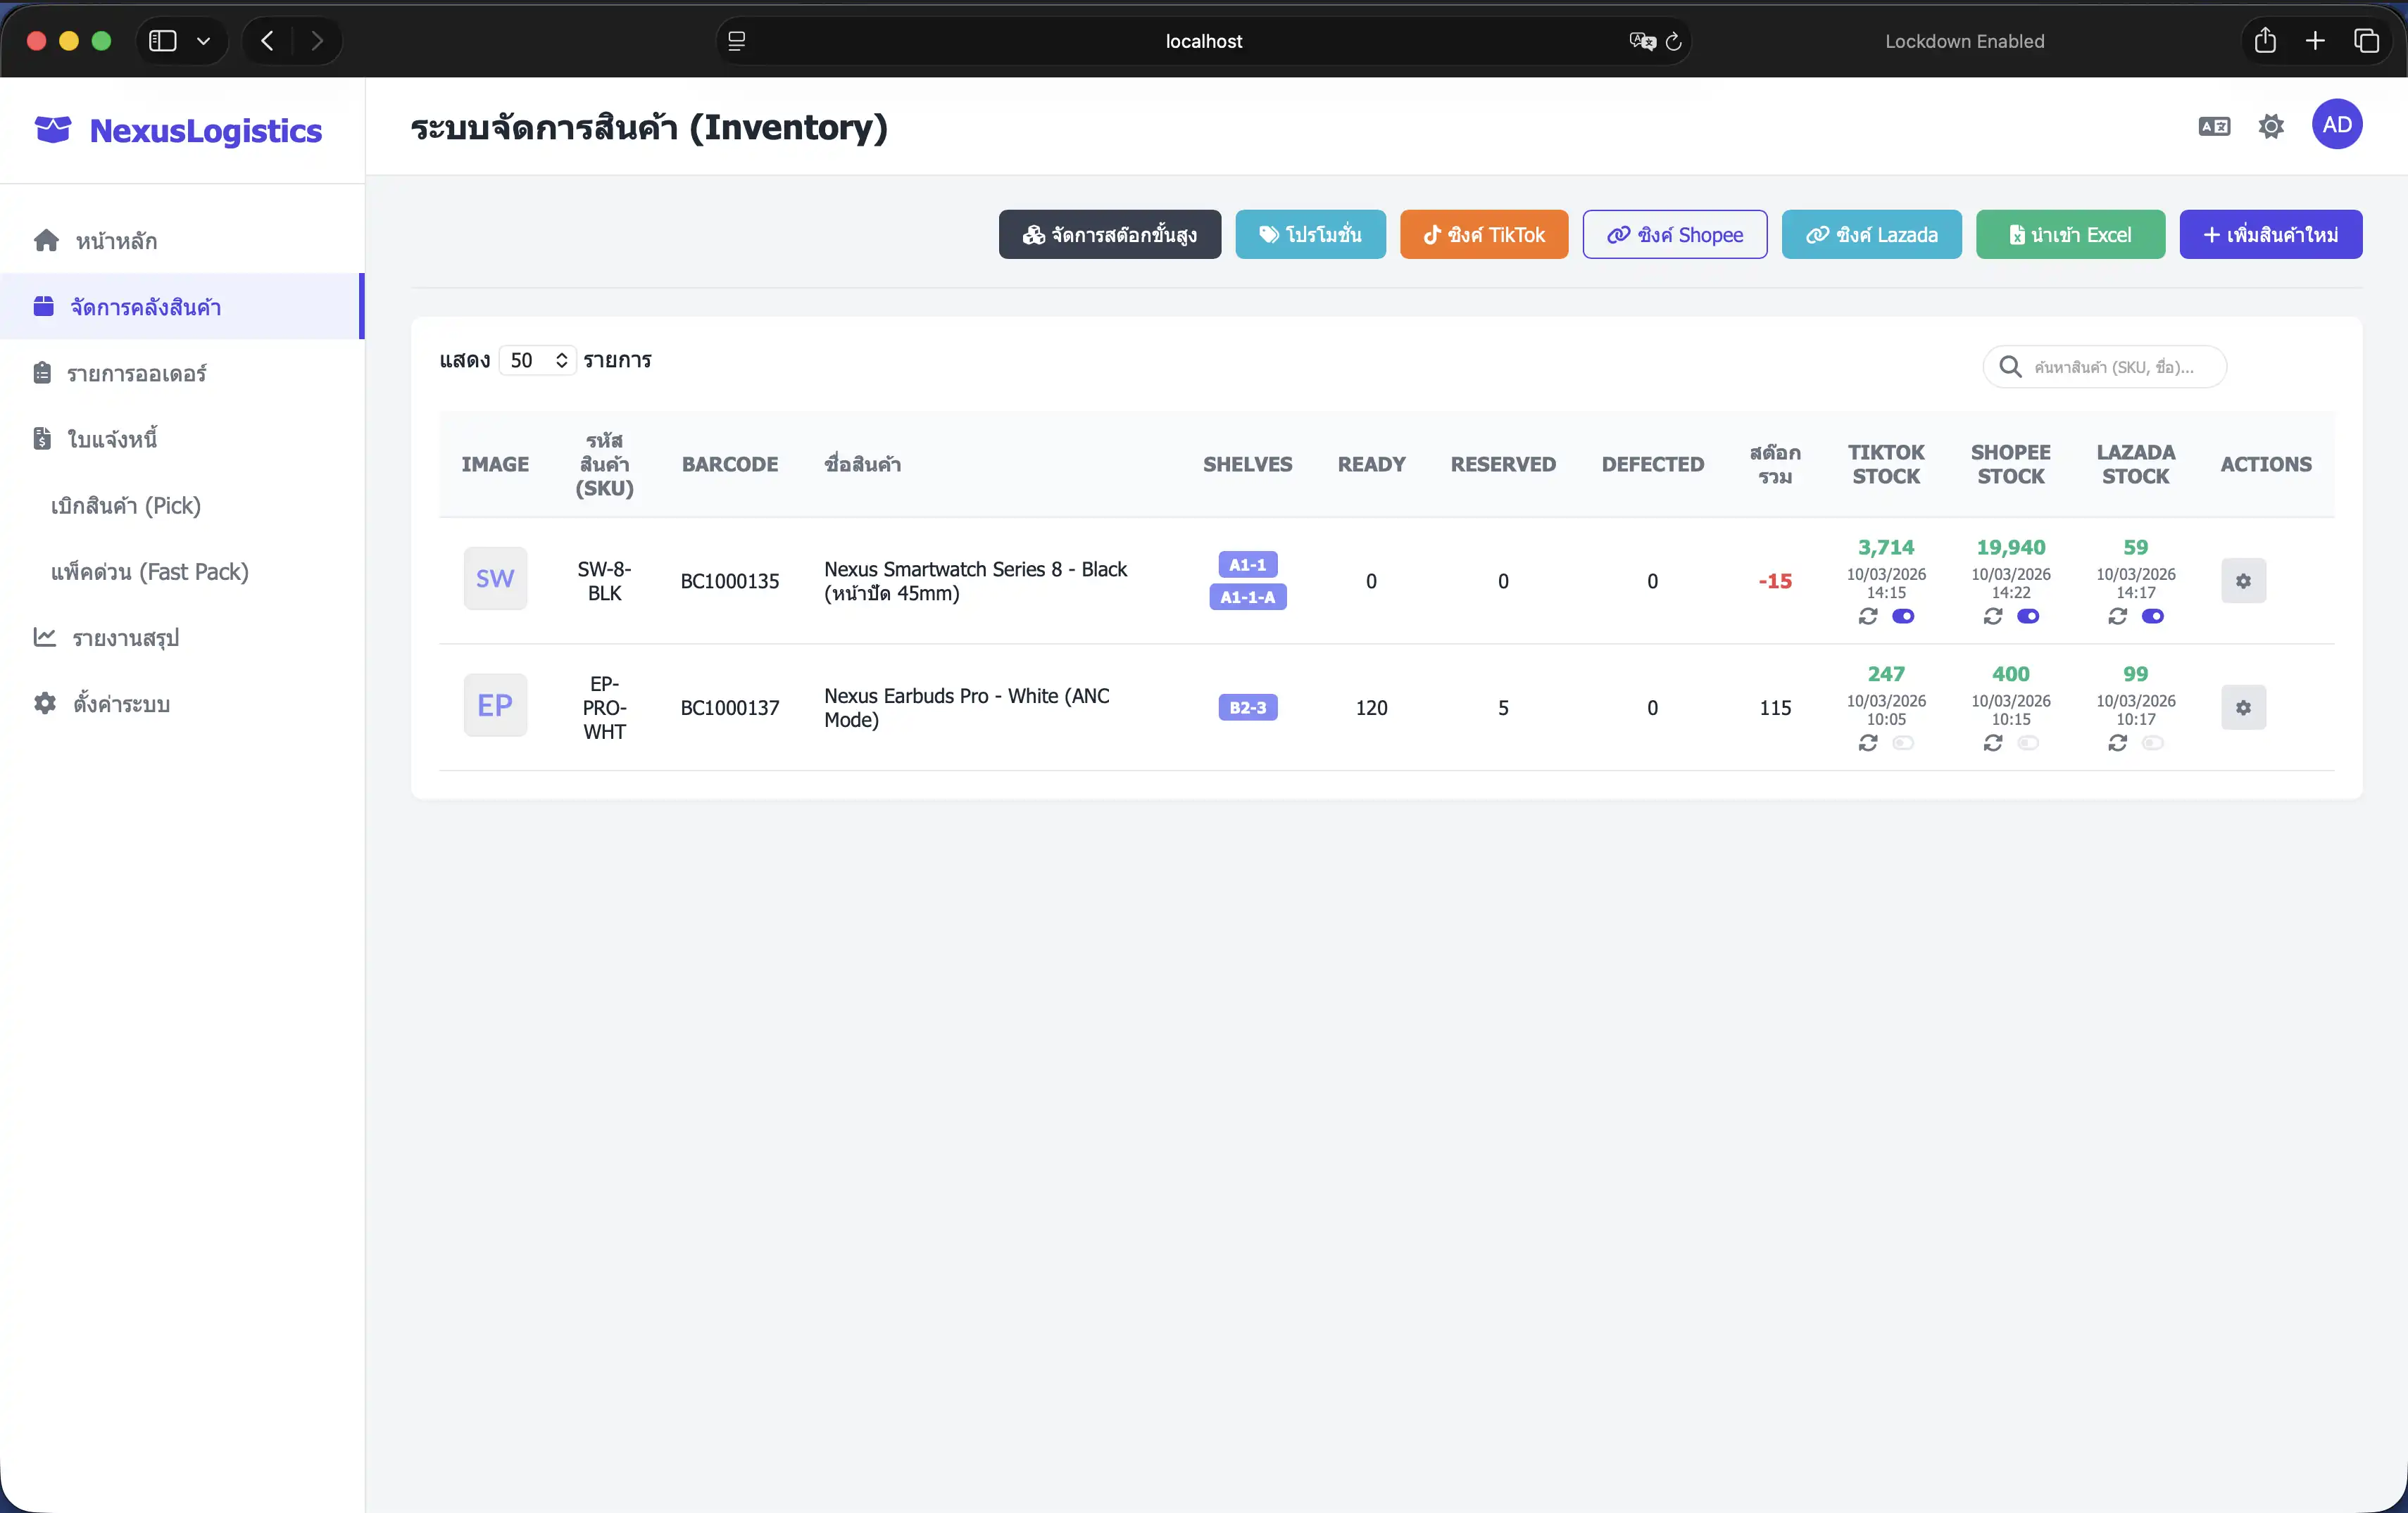Click เพิ่มสินค้าใหม่ add product button

coord(2270,235)
